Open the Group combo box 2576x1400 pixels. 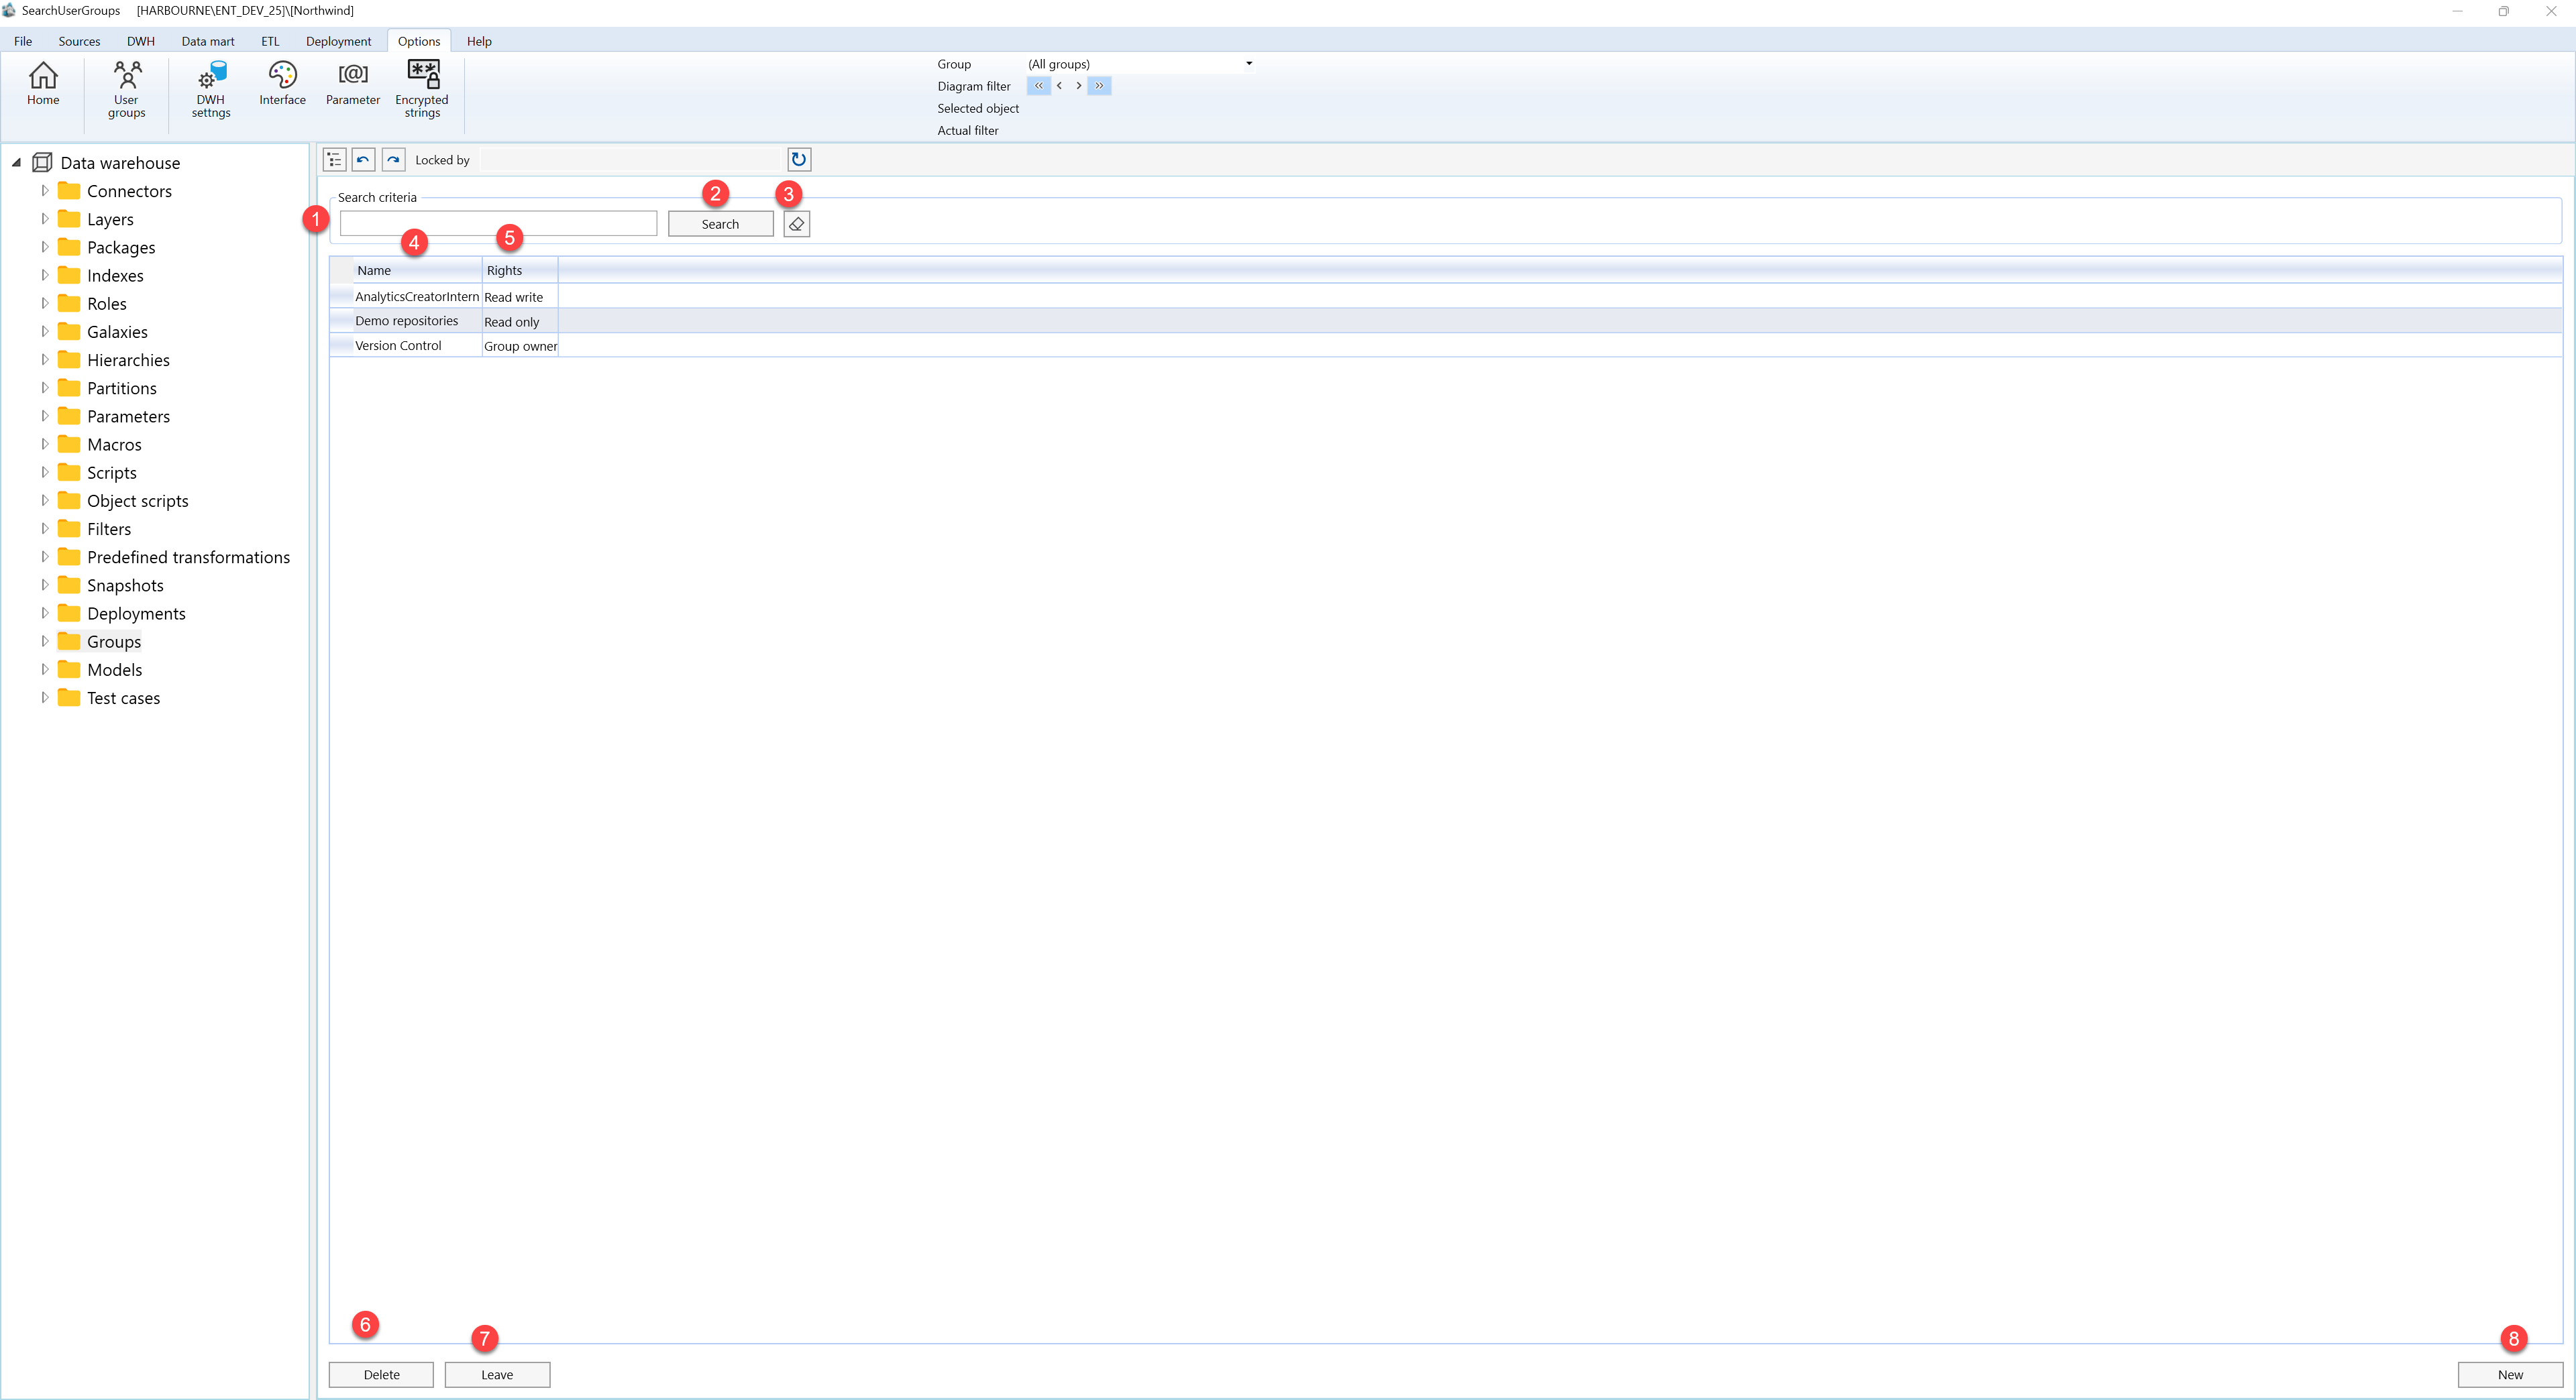coord(1140,64)
